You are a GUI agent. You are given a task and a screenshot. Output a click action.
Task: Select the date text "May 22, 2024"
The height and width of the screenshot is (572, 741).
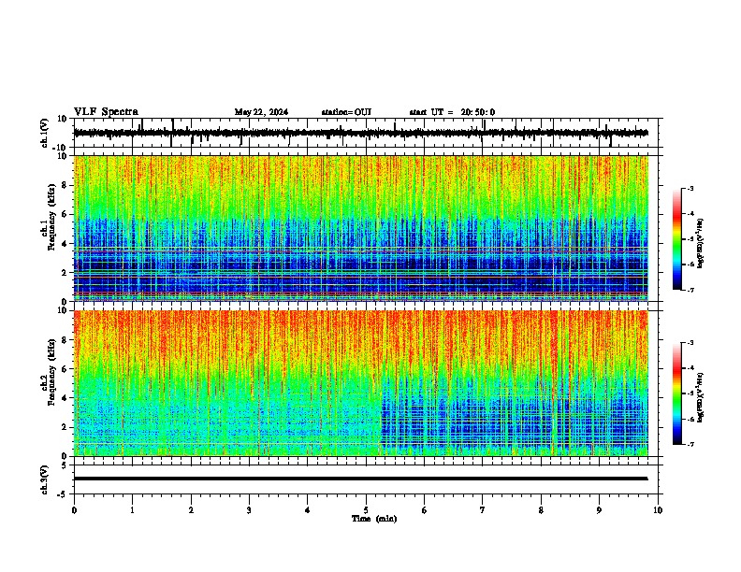pyautogui.click(x=261, y=112)
